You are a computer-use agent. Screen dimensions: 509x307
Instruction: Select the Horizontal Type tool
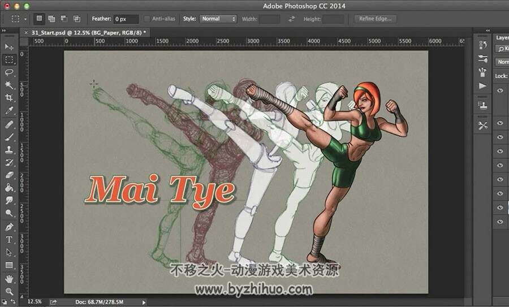click(x=8, y=240)
